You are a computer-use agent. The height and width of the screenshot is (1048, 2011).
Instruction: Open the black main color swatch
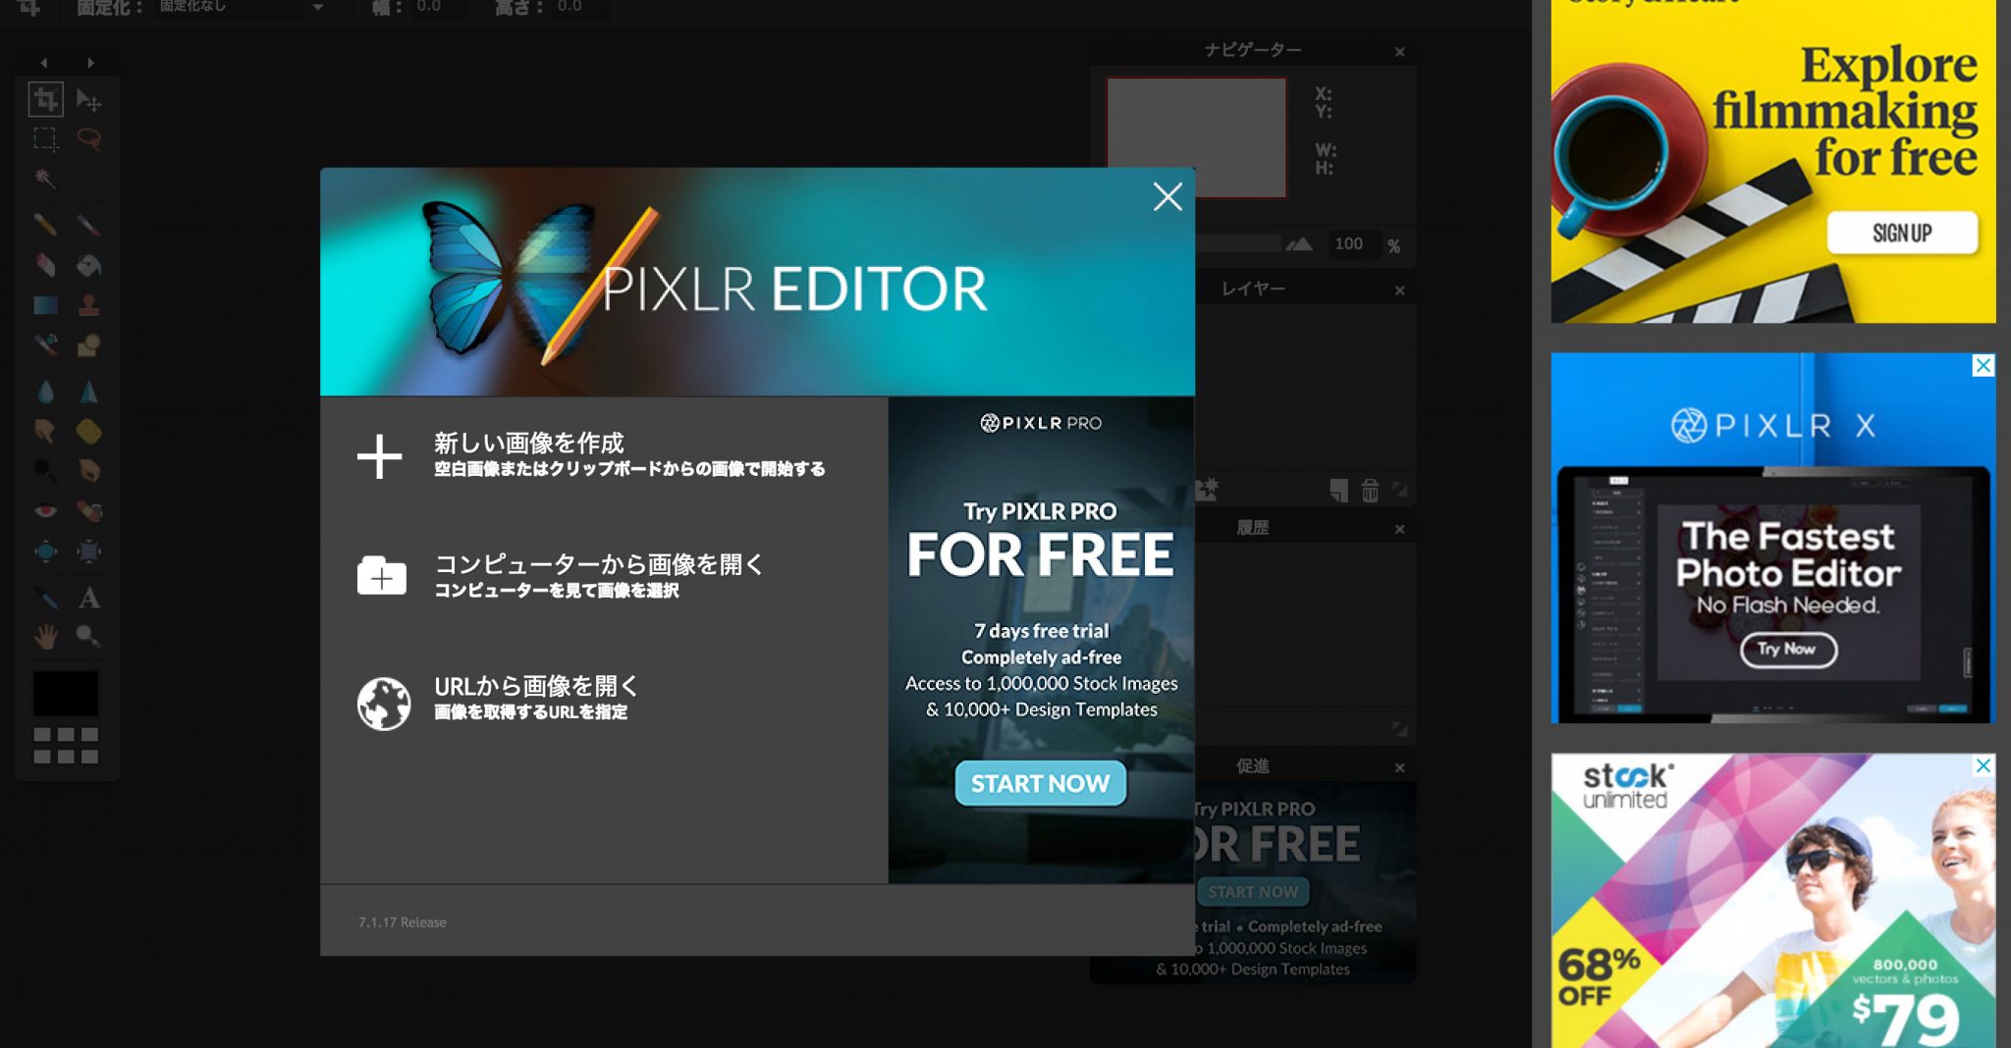pos(66,694)
